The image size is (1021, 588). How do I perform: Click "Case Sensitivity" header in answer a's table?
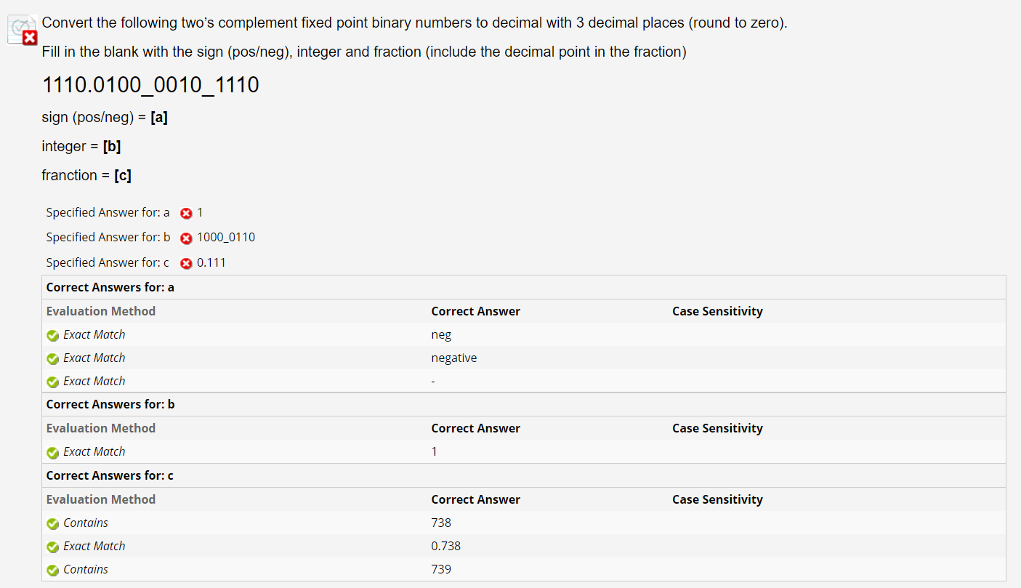coord(717,311)
